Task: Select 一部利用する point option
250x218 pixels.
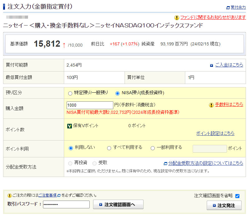Action: click(153, 148)
